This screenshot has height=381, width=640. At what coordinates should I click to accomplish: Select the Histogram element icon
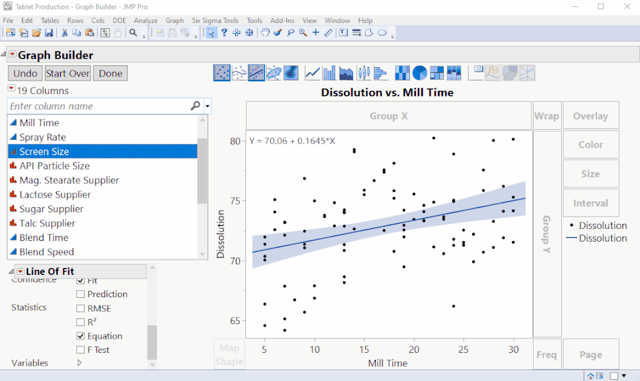click(380, 73)
